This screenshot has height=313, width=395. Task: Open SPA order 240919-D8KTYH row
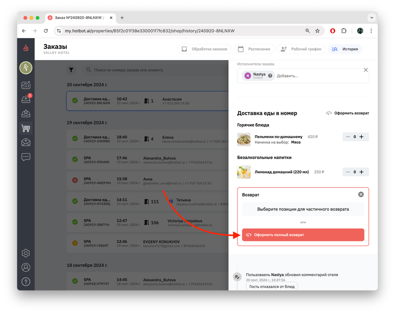(x=147, y=222)
